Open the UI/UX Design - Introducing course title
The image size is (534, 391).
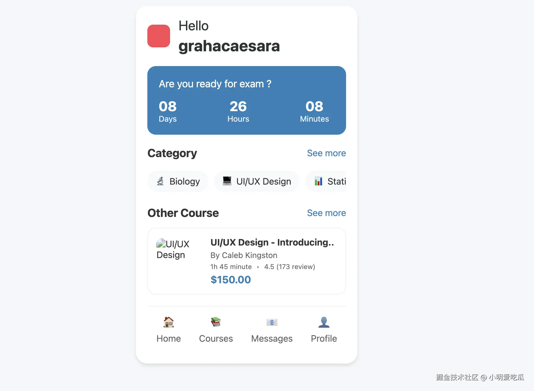[x=272, y=242]
